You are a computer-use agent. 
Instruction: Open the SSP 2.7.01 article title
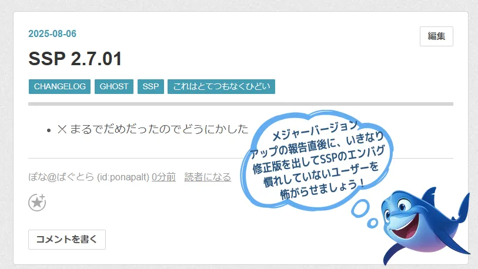(x=75, y=59)
